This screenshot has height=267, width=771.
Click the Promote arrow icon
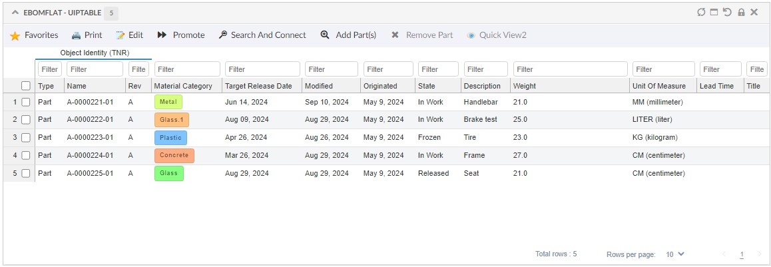point(162,35)
